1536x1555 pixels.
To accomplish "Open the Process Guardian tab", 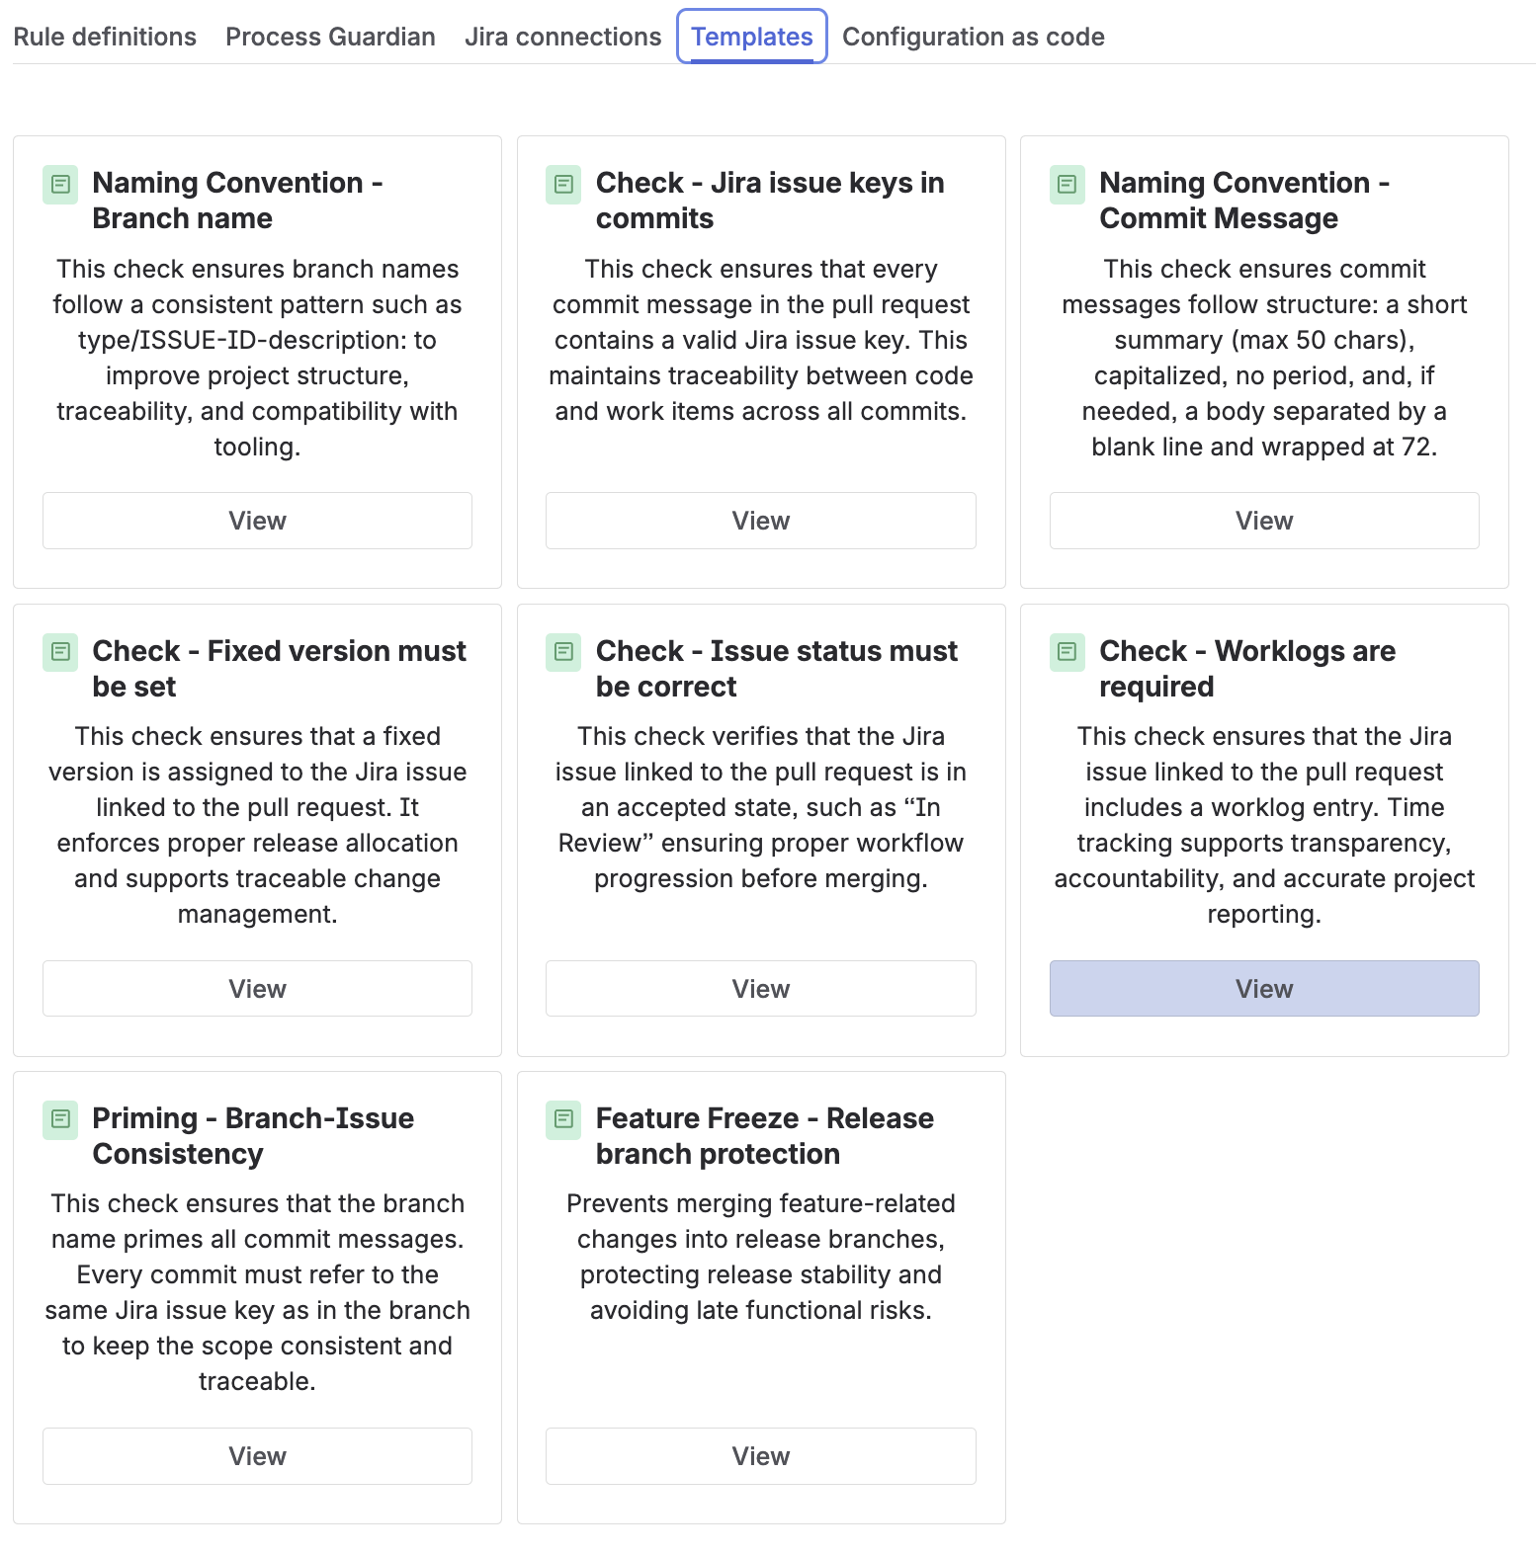I will (x=330, y=37).
